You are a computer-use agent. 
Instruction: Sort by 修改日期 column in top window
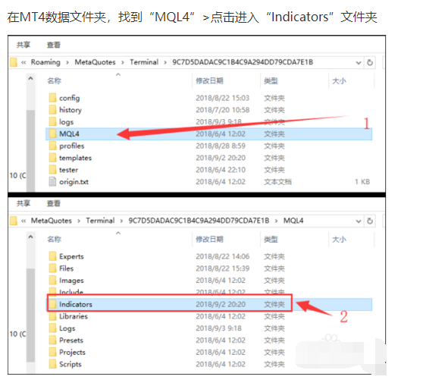coord(210,80)
